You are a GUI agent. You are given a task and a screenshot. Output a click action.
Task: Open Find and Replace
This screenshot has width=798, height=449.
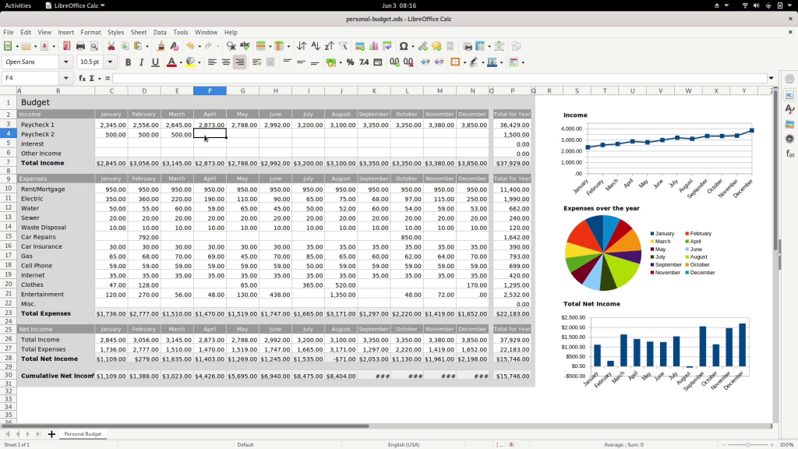click(231, 47)
